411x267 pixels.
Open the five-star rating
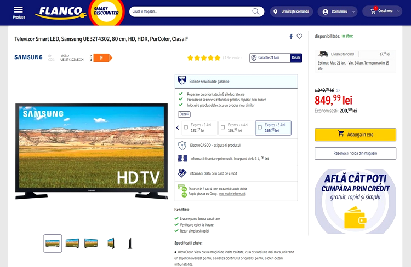pos(204,58)
